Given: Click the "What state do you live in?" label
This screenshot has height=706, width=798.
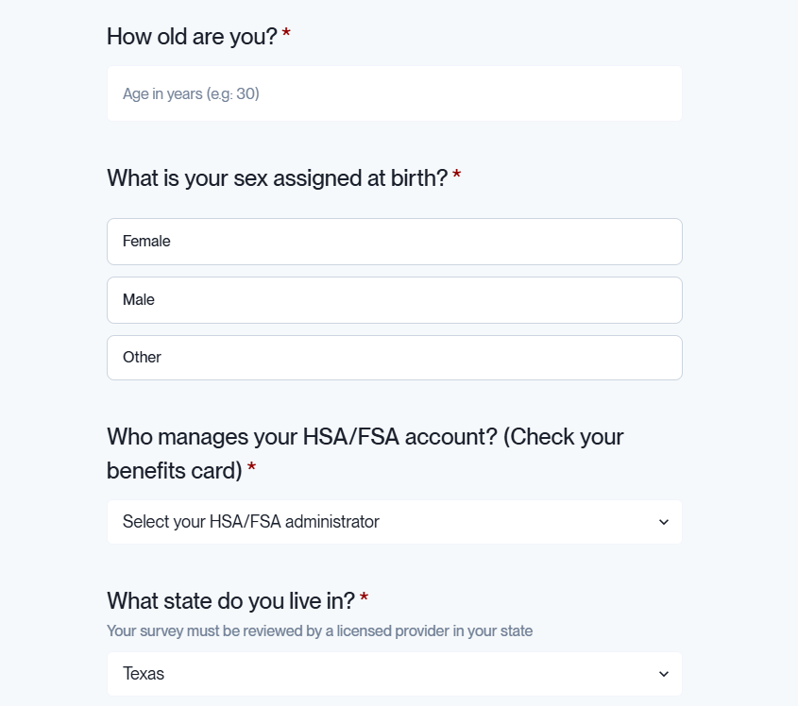Looking at the screenshot, I should [230, 600].
